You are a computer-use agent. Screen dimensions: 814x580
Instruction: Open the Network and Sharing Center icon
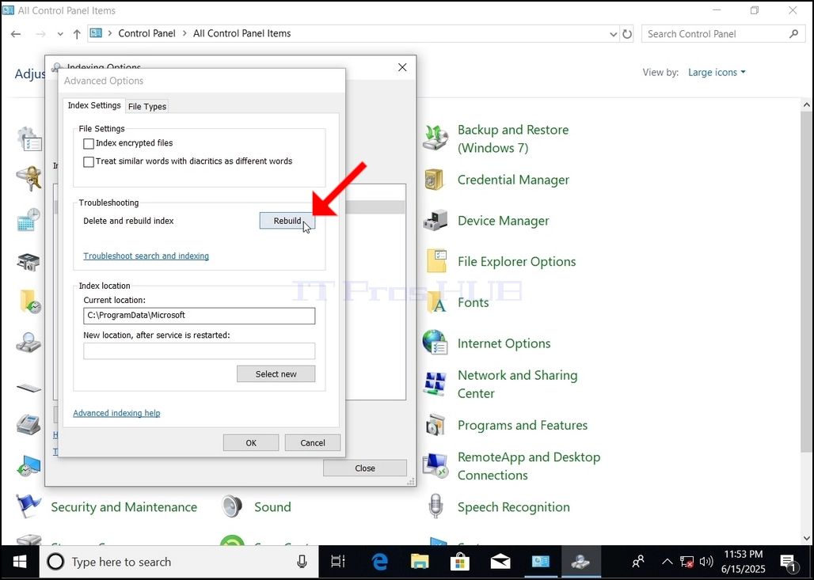click(x=435, y=384)
